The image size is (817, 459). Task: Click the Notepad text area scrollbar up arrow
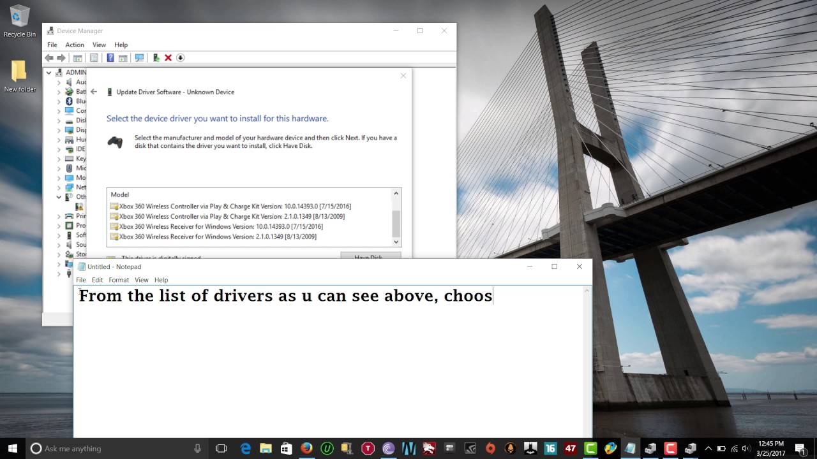pyautogui.click(x=587, y=291)
